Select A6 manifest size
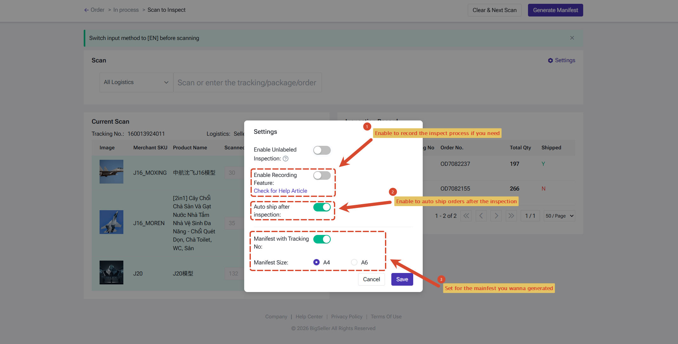Viewport: 678px width, 344px height. point(354,262)
